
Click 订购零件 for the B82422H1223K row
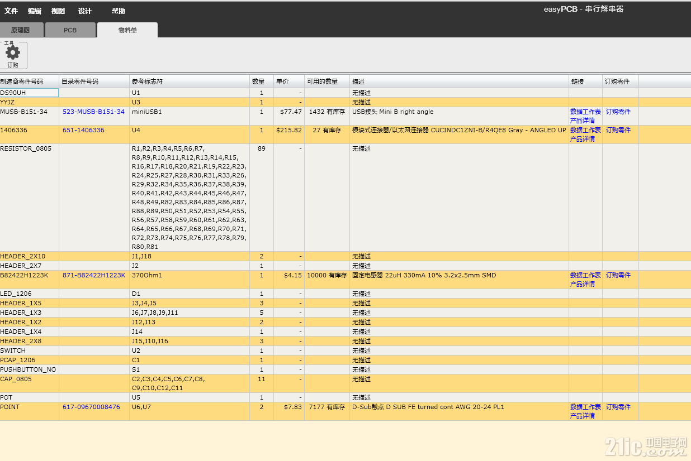618,275
